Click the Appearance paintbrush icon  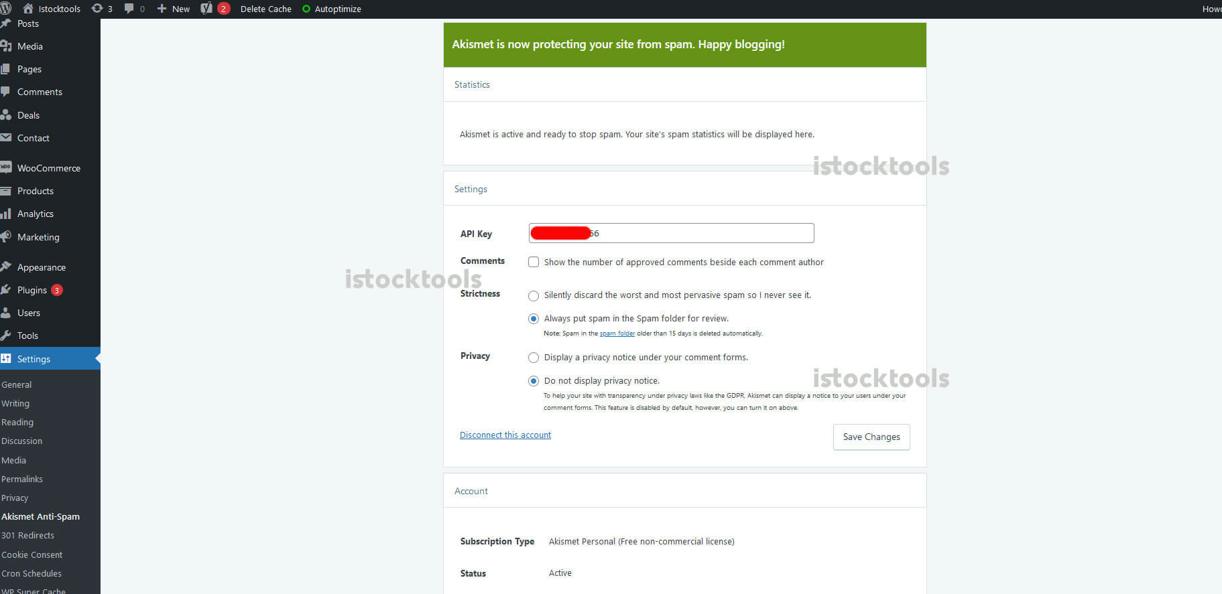6,267
